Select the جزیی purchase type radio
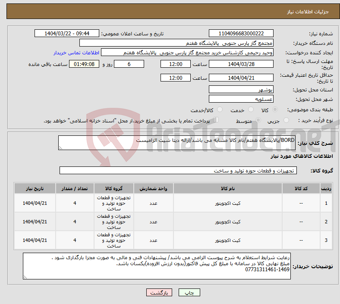 coord(286,120)
